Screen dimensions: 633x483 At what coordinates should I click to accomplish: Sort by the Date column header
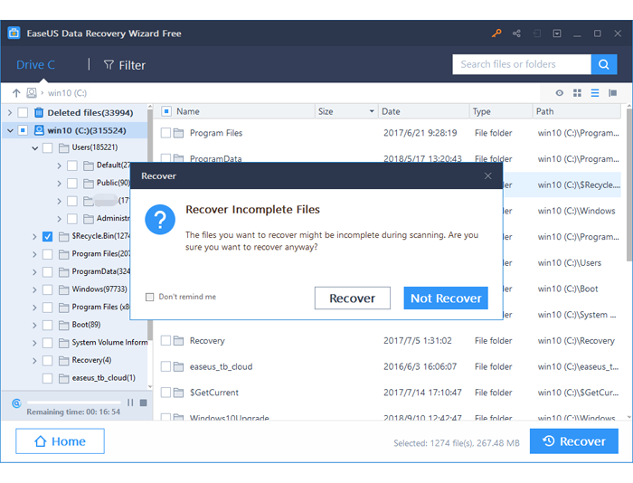pos(391,111)
